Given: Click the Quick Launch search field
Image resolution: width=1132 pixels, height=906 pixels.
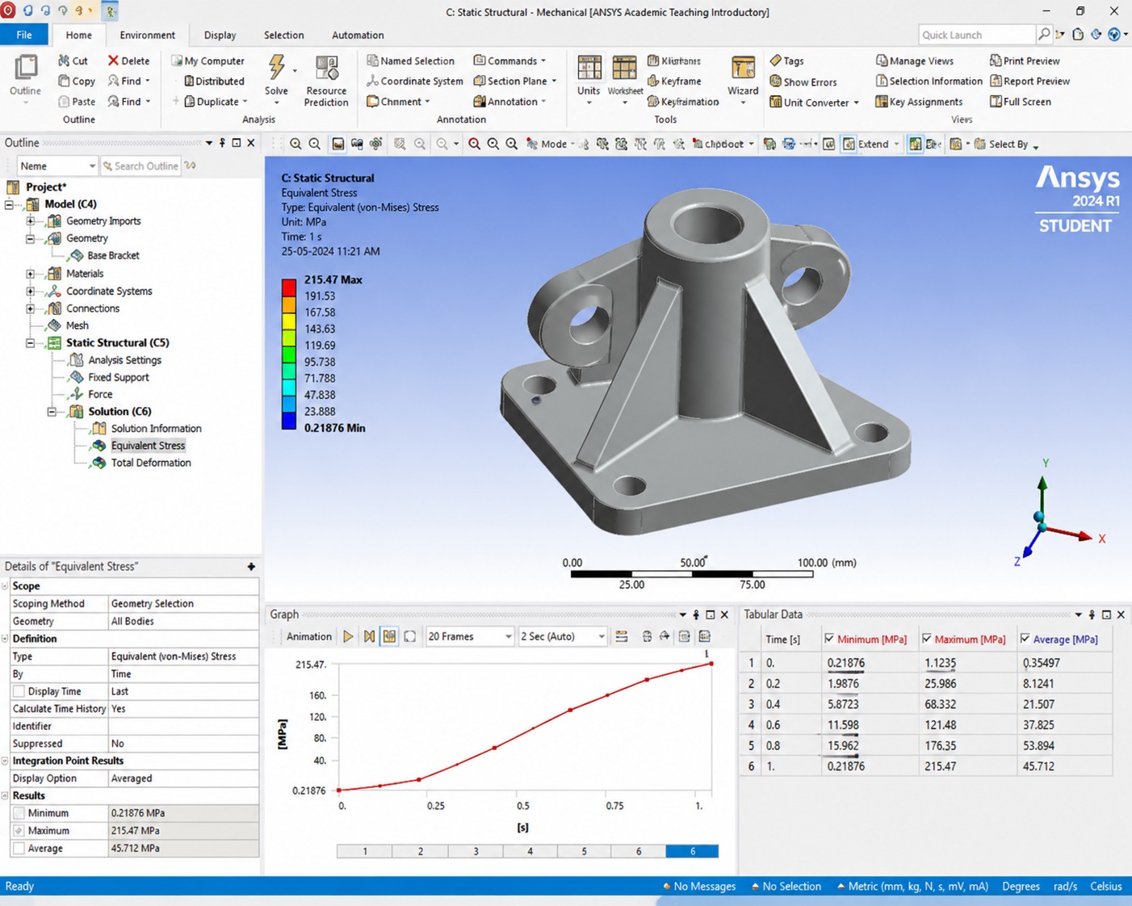Looking at the screenshot, I should 977,35.
